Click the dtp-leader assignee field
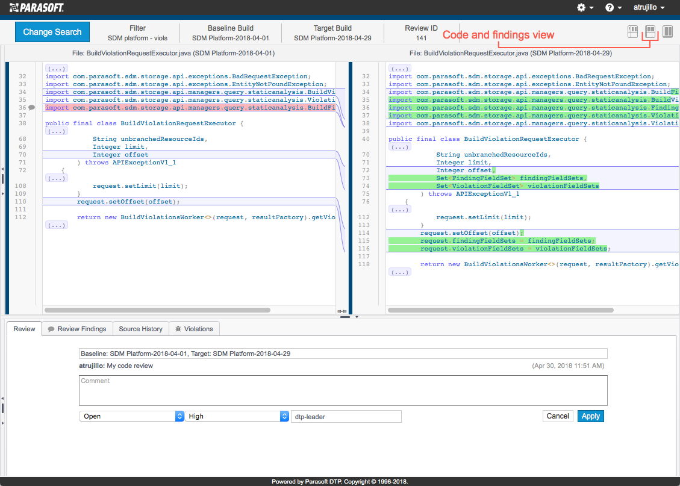 [x=346, y=417]
